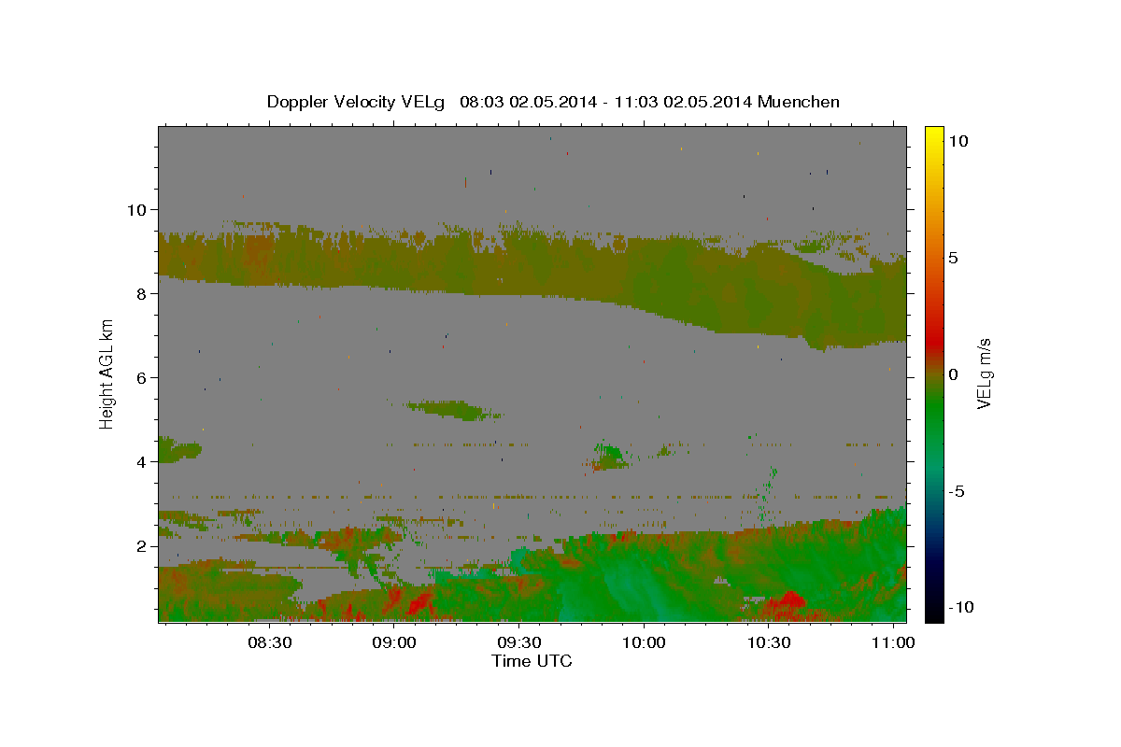Screen dimensions: 1121x747
Task: Click the "Muenchen" station name in the title
Action: click(799, 102)
